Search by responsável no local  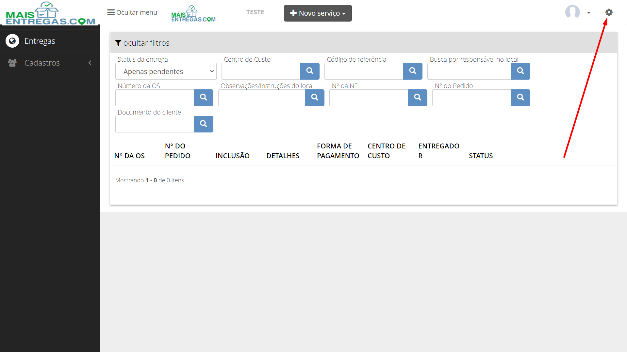(x=520, y=71)
